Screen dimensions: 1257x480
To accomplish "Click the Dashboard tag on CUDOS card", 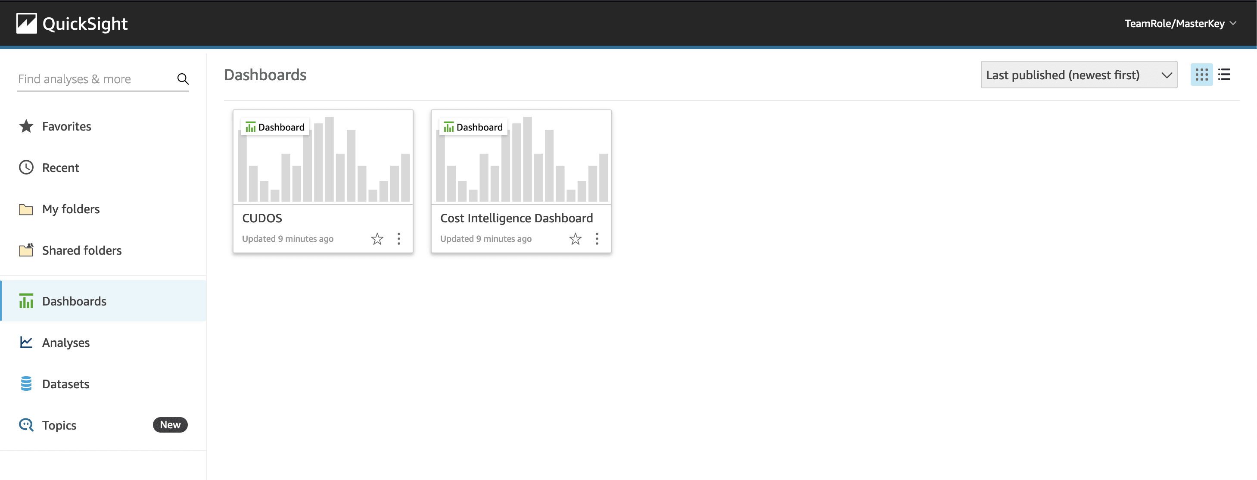I will tap(275, 127).
